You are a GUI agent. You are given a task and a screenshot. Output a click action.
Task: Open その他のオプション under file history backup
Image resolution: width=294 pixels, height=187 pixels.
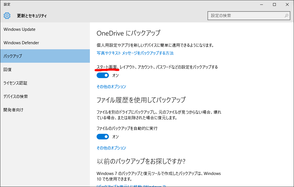click(111, 148)
